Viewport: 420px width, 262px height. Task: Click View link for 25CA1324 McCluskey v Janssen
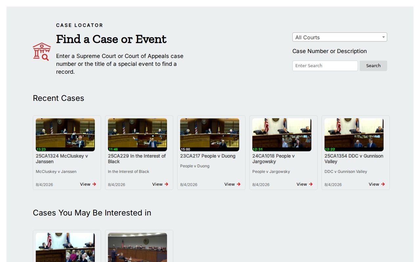coord(88,184)
